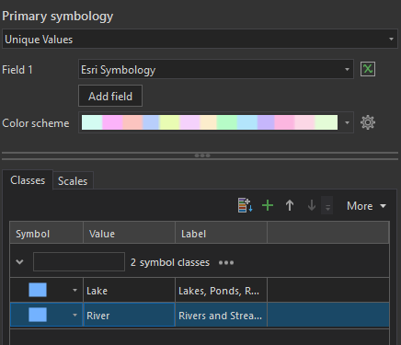Image resolution: width=401 pixels, height=345 pixels.
Task: Select the Lakes, Ponds, R... label cell
Action: (x=221, y=291)
